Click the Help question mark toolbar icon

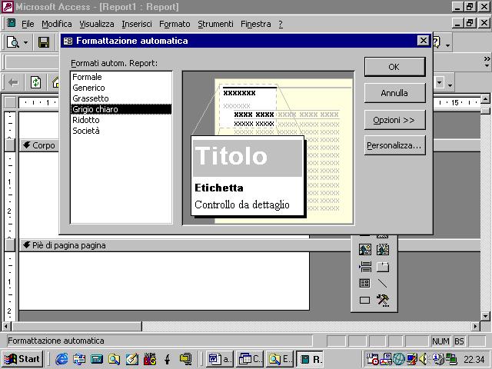click(x=437, y=42)
